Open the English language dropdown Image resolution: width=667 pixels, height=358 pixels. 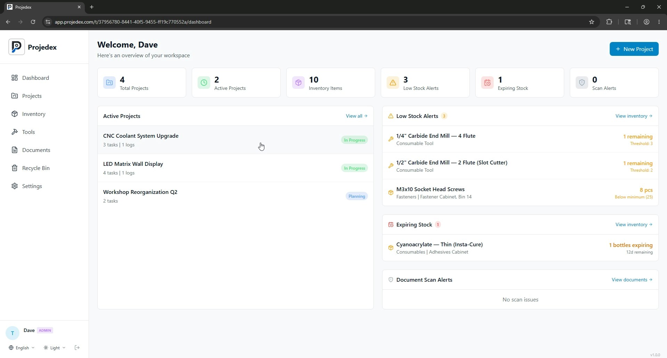coord(22,348)
